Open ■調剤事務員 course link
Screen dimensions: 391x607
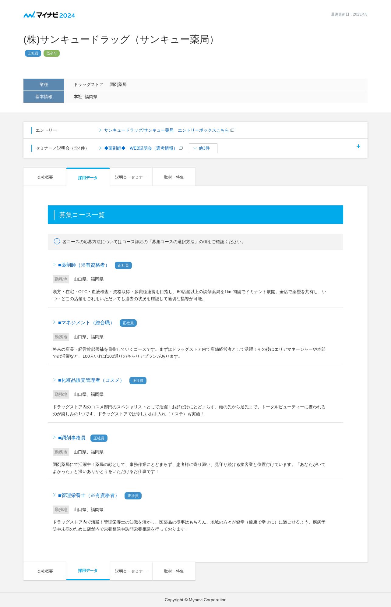[x=72, y=438]
